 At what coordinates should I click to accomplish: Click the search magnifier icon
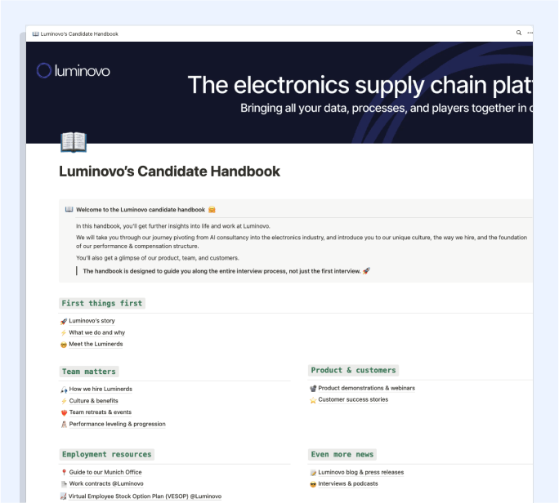pyautogui.click(x=519, y=33)
